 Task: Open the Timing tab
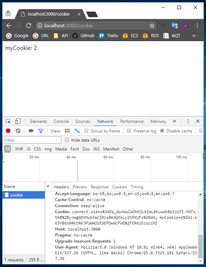[x=137, y=187]
